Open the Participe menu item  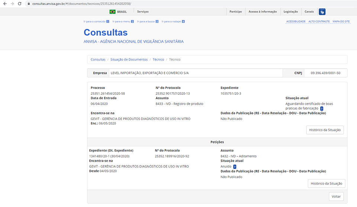click(235, 12)
